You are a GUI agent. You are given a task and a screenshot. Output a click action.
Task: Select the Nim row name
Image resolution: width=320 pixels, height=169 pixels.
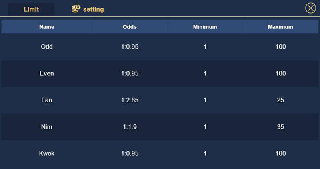(47, 127)
